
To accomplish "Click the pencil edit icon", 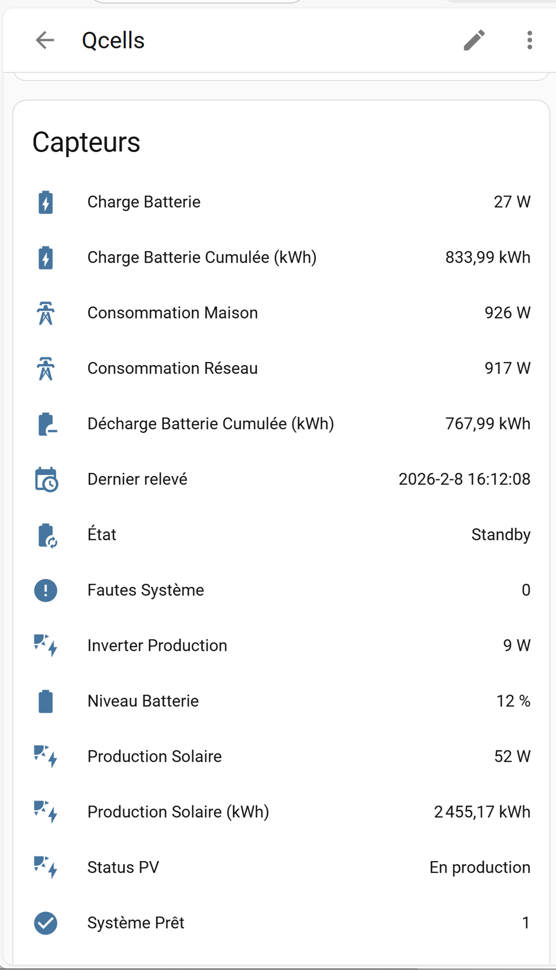I will pos(474,41).
